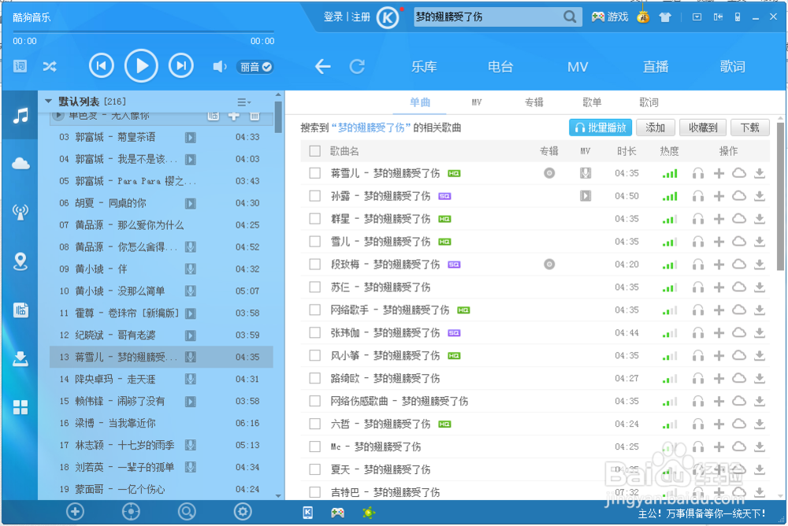Open the 乐库 menu
The width and height of the screenshot is (788, 526).
(x=424, y=66)
